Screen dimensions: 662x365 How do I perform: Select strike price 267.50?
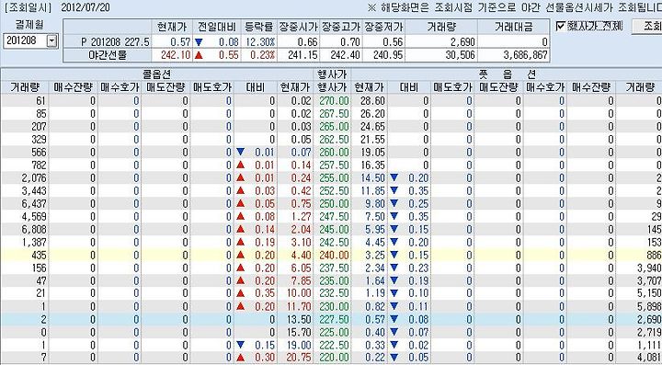[334, 113]
